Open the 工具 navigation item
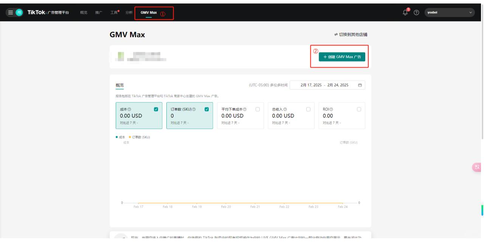The height and width of the screenshot is (242, 484). click(115, 13)
